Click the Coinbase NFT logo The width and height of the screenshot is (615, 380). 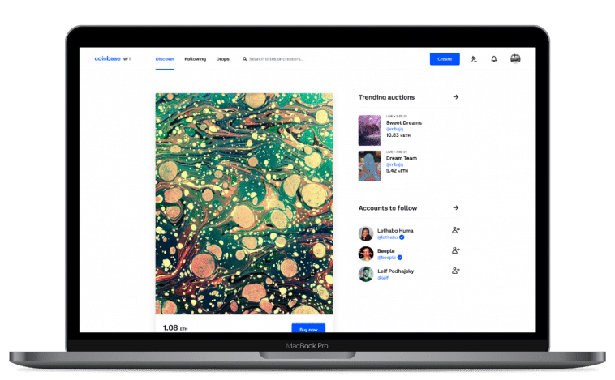pos(113,59)
